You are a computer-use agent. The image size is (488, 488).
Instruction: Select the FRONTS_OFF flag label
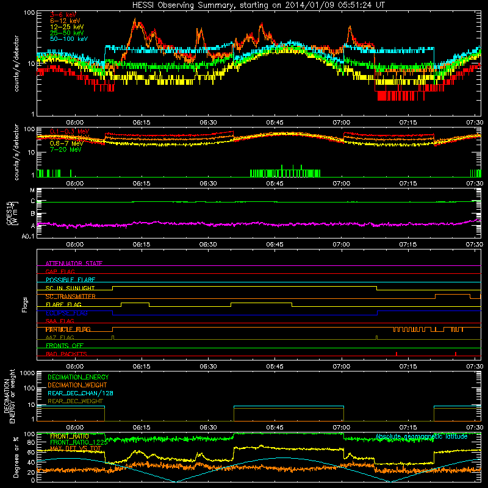point(65,345)
